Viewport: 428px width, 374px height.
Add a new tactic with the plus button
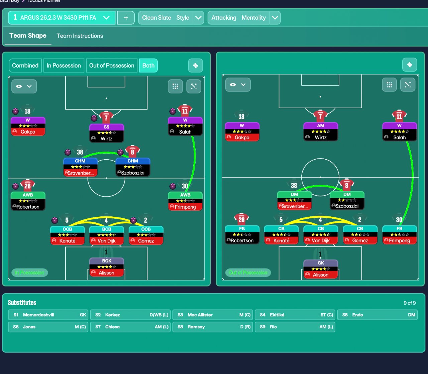(x=126, y=18)
